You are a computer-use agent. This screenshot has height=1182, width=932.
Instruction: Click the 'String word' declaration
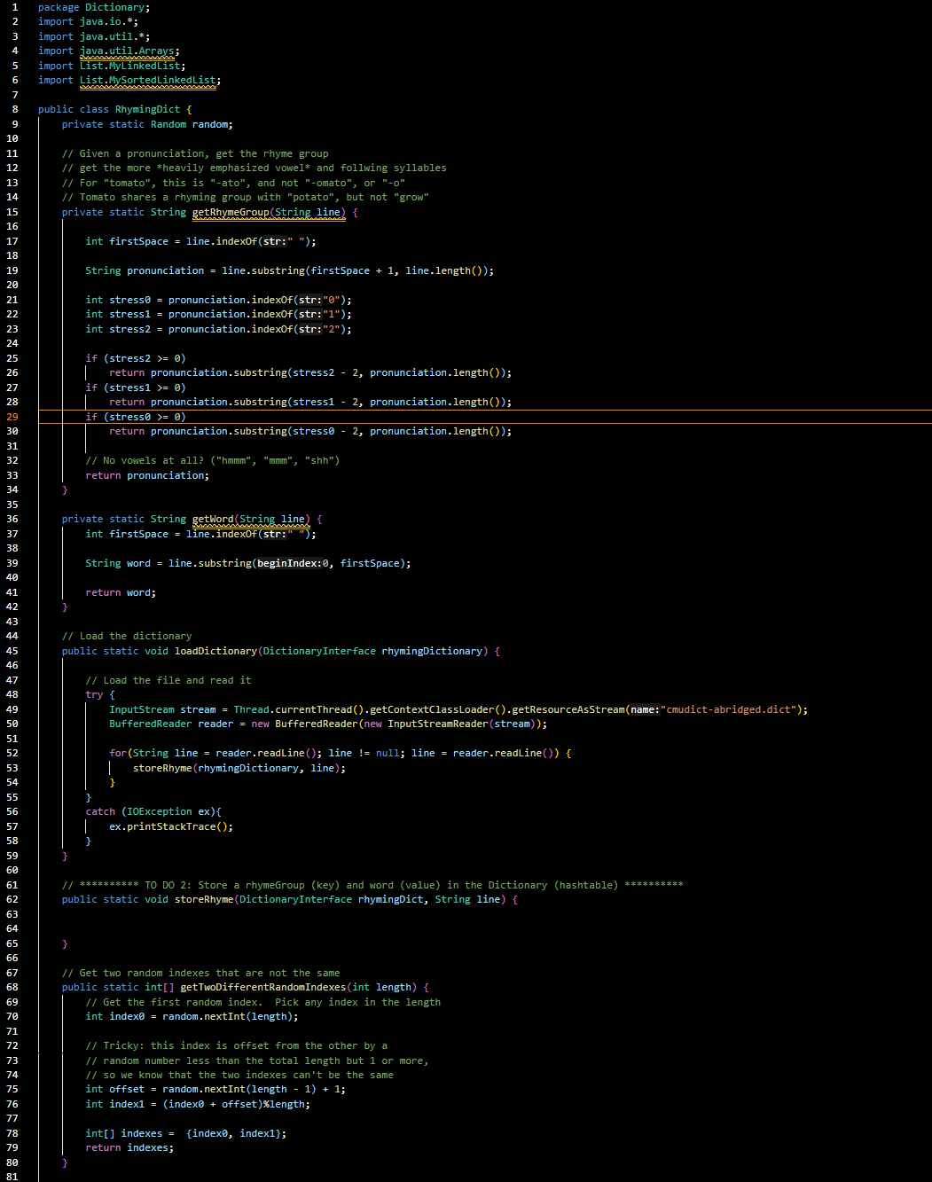[118, 563]
